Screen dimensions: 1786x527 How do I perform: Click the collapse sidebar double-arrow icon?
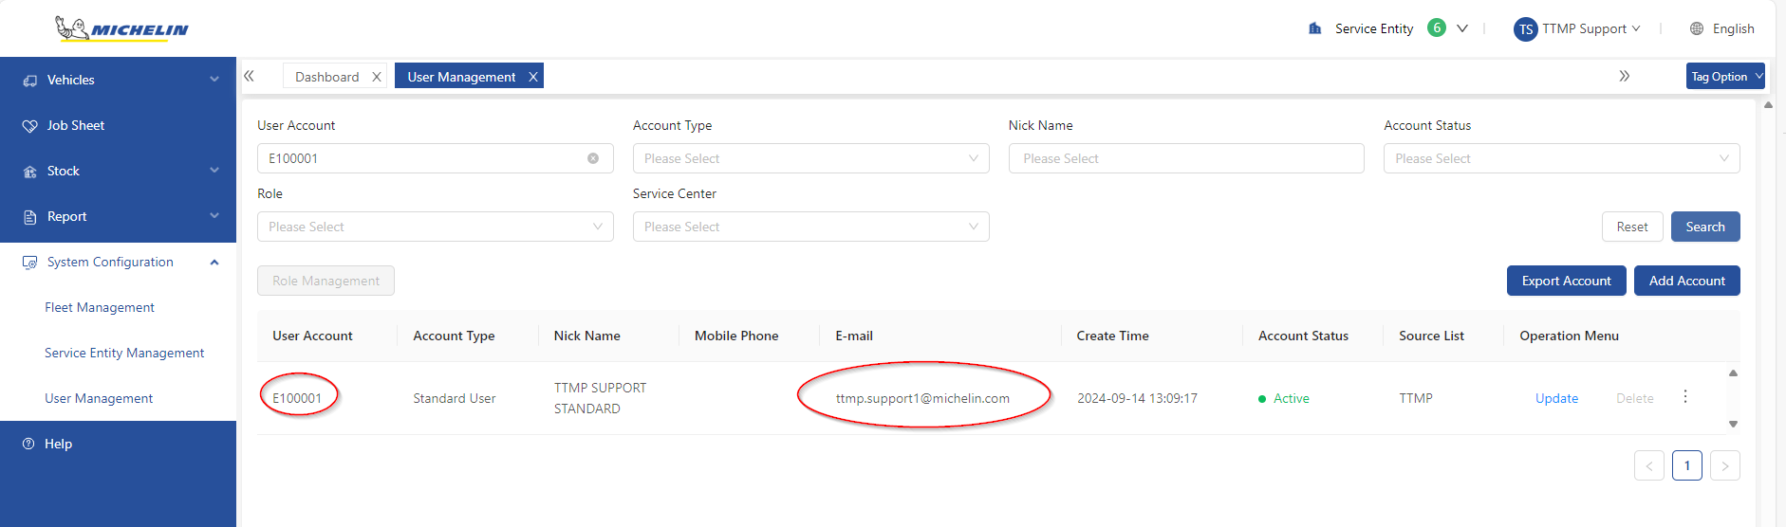250,76
